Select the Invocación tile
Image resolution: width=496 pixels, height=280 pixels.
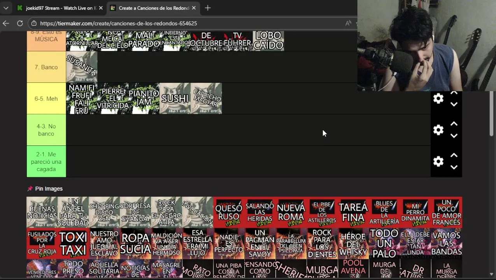click(x=198, y=212)
